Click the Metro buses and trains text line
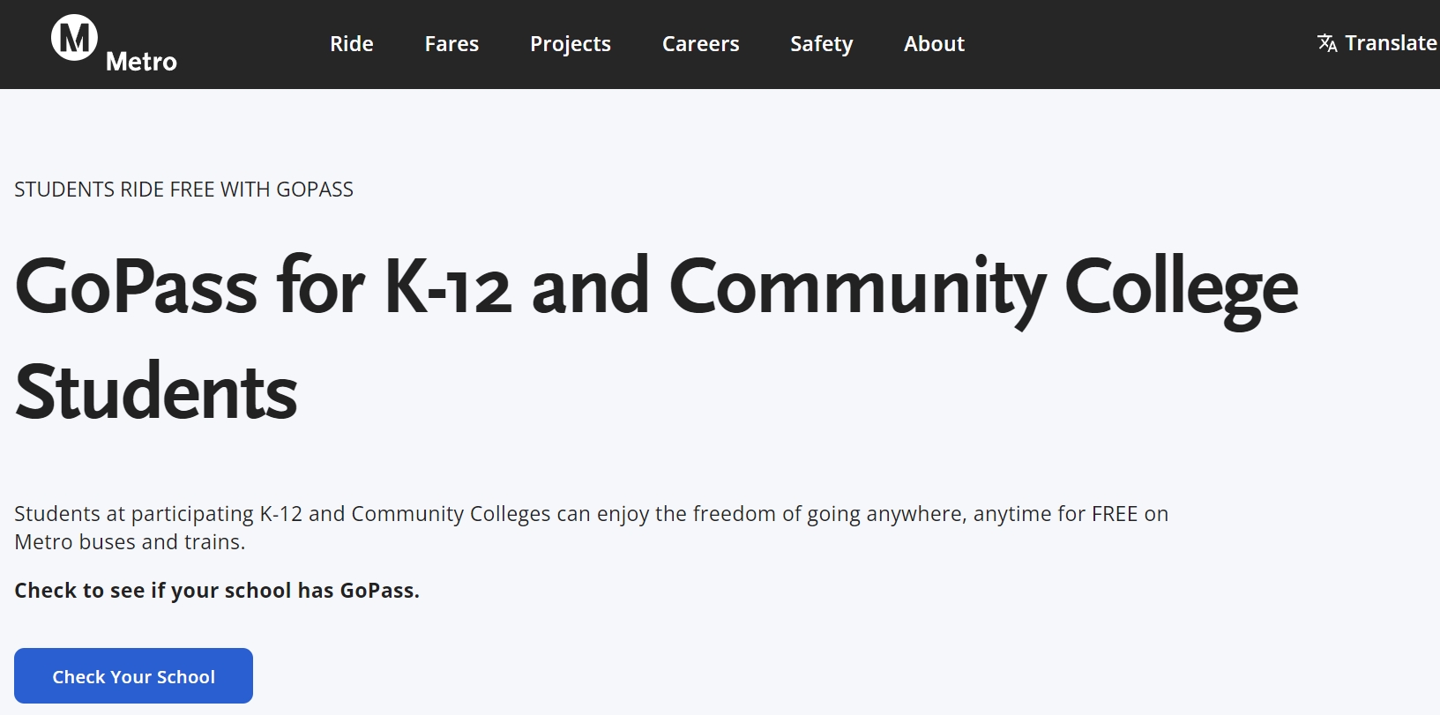The image size is (1440, 715). (x=130, y=542)
